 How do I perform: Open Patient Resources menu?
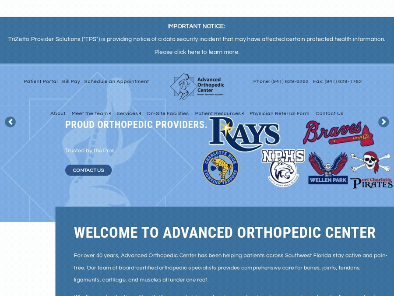pos(218,113)
